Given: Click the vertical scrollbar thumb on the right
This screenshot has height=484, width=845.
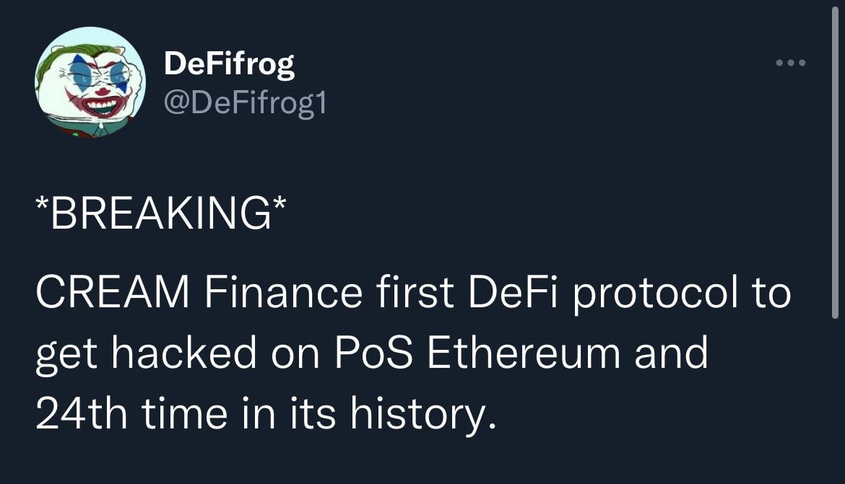Looking at the screenshot, I should click(x=835, y=166).
